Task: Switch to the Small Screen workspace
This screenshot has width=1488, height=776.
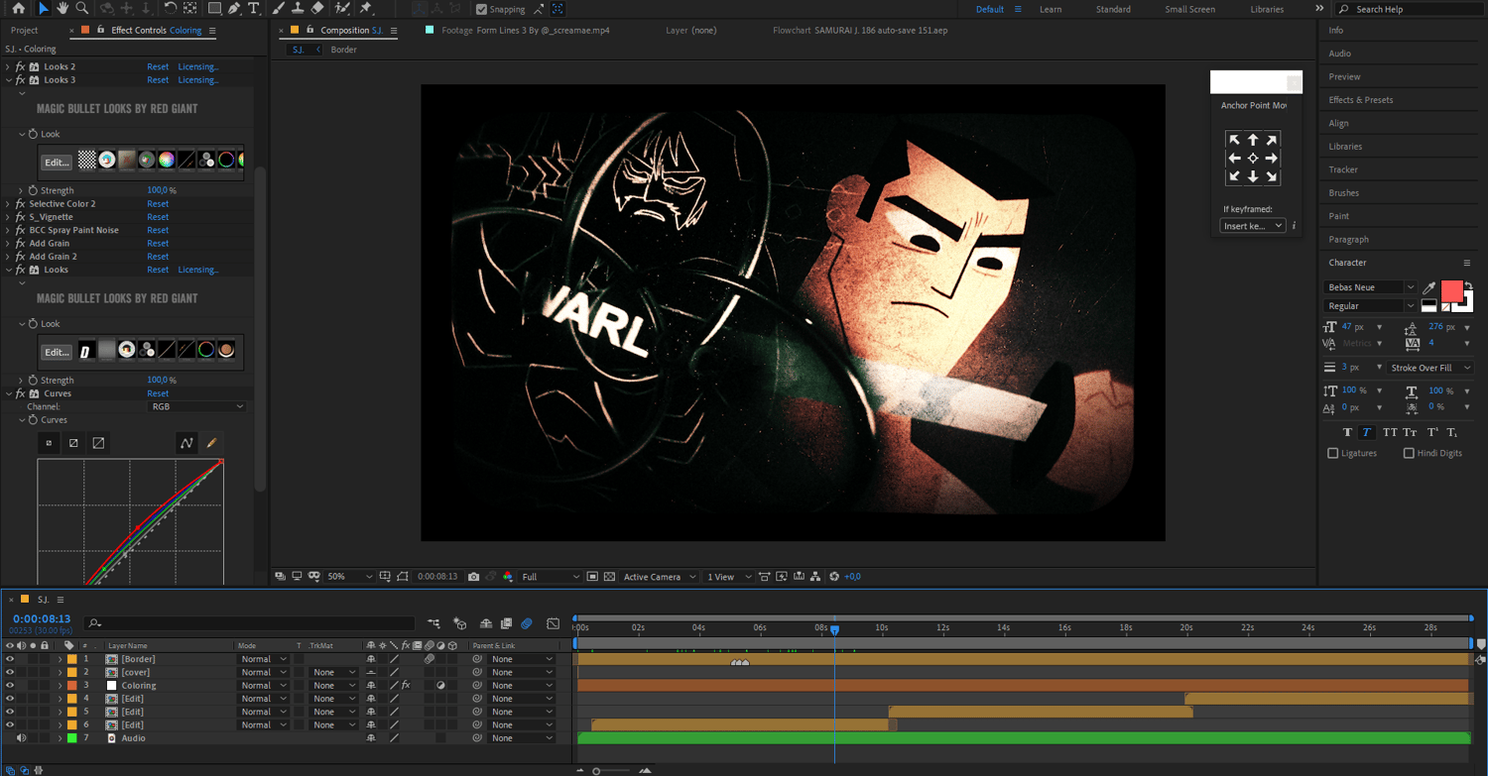Action: point(1189,10)
